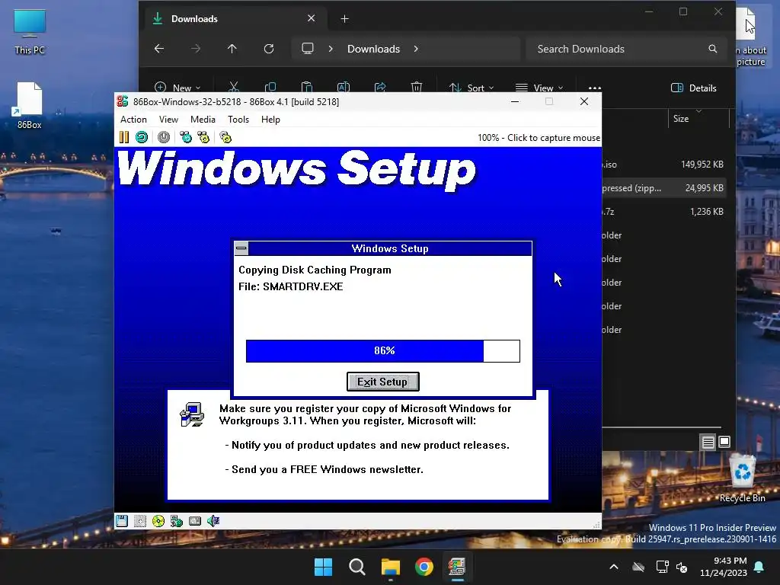The height and width of the screenshot is (585, 780).
Task: Click the 1,236 KB file size entry
Action: (x=706, y=212)
